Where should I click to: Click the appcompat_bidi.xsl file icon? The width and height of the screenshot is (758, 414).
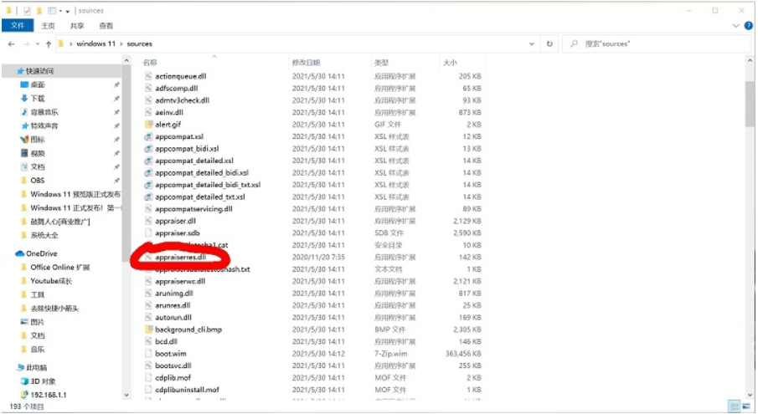[148, 149]
